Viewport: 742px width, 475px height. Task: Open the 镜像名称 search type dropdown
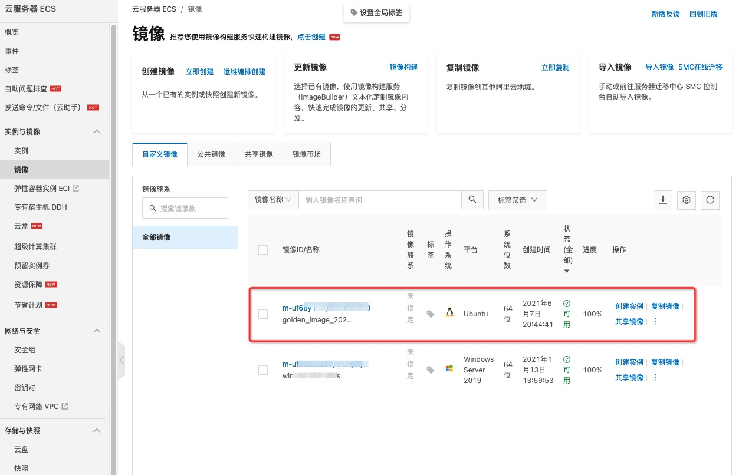[273, 200]
